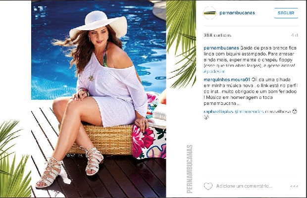
Task: Click the @miamendes mention
Action: (249, 111)
